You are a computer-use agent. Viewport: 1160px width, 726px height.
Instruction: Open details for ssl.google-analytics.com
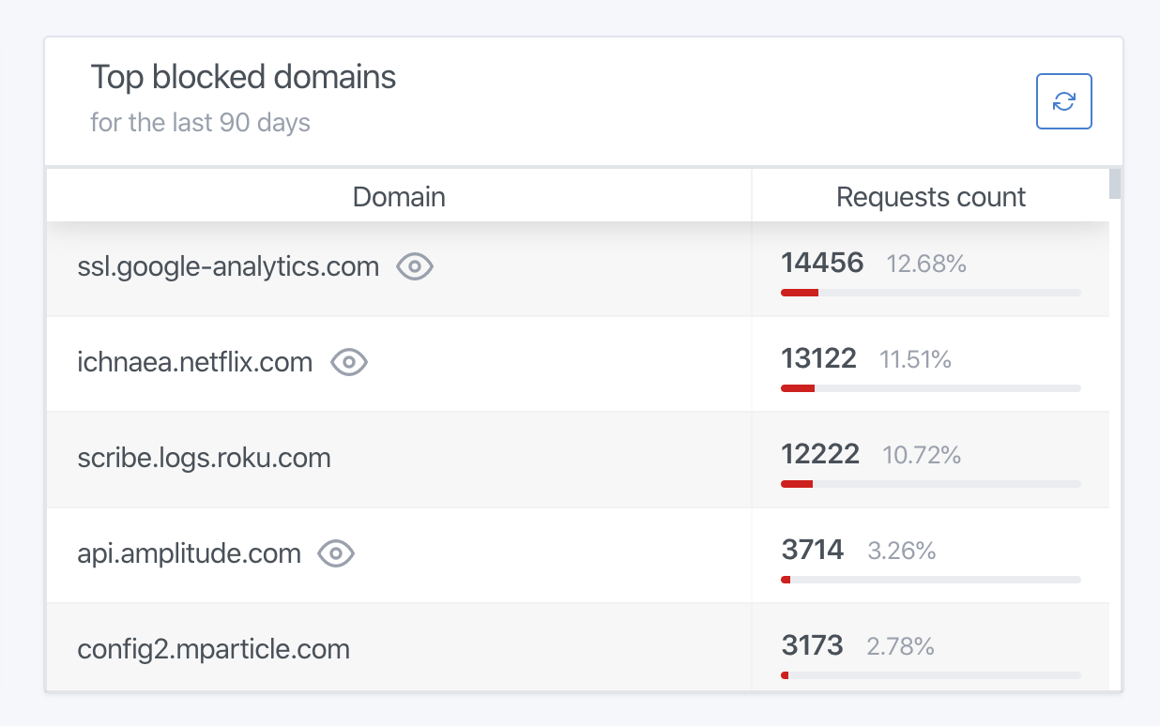(x=228, y=266)
